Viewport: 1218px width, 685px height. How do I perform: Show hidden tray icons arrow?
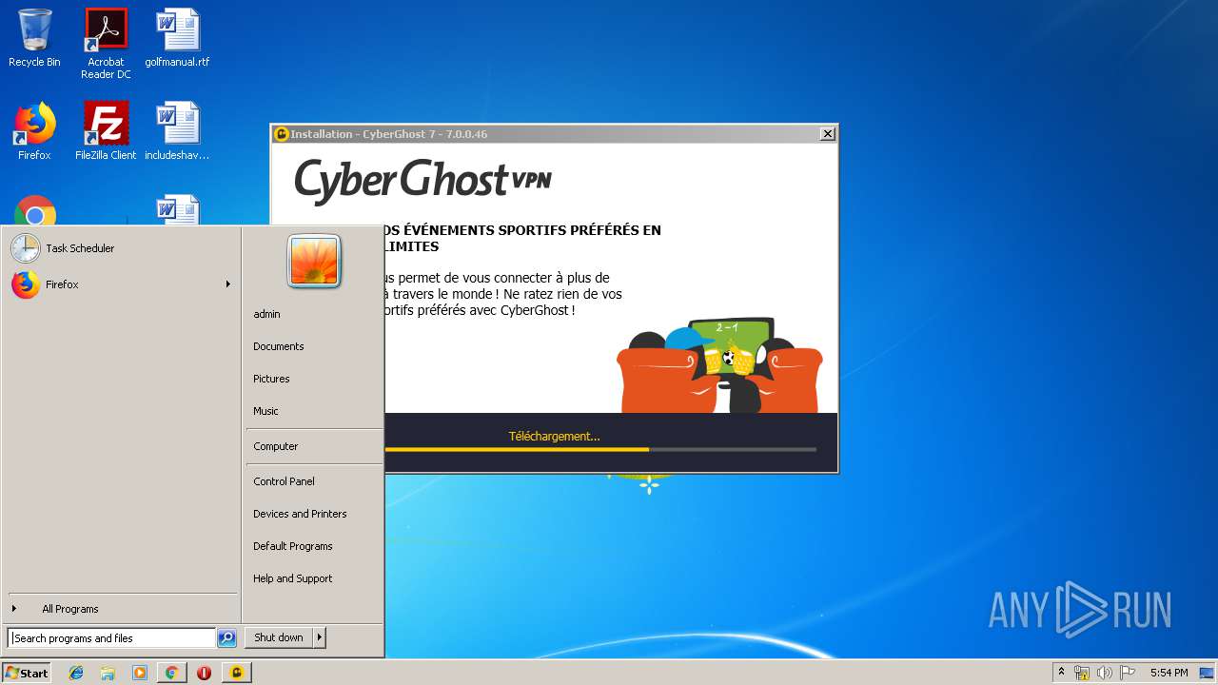[1061, 673]
